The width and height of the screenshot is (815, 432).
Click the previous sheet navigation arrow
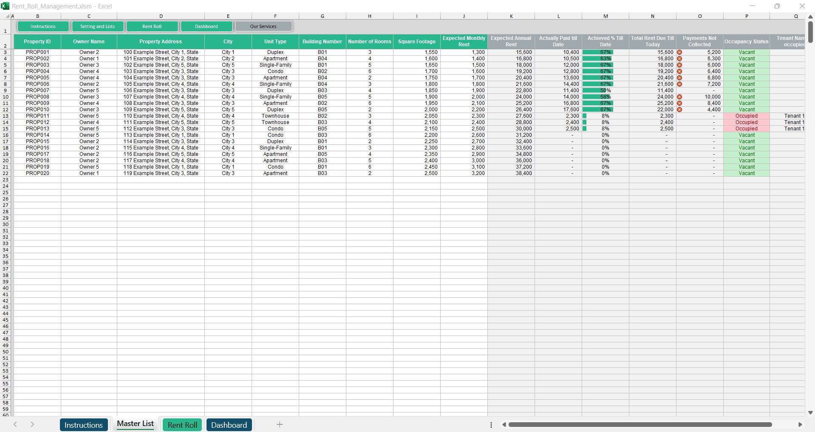click(x=15, y=424)
